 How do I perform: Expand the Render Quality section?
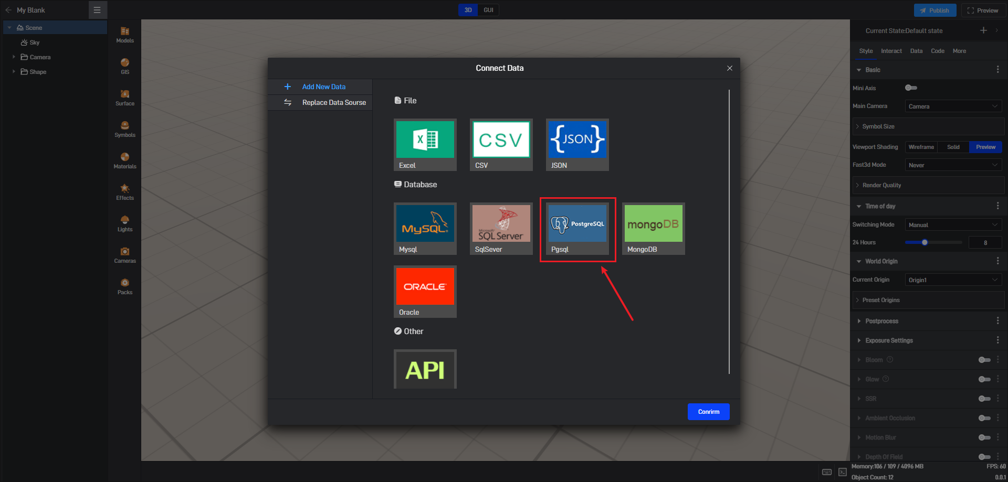coord(928,185)
